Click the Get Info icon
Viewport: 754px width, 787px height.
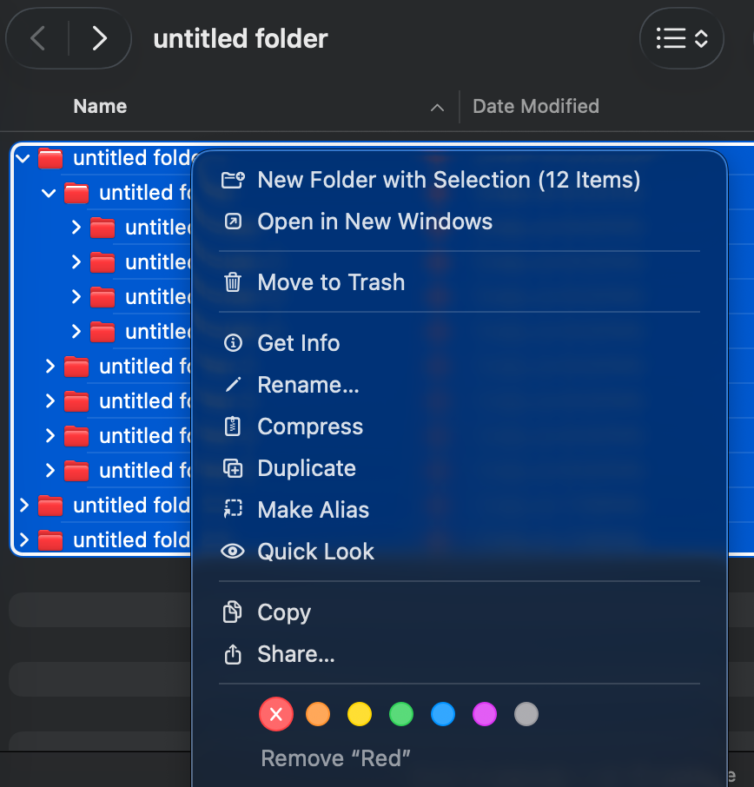(x=233, y=343)
